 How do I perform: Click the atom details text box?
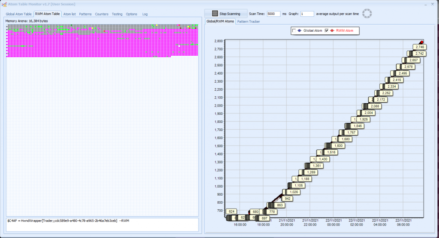point(102,225)
